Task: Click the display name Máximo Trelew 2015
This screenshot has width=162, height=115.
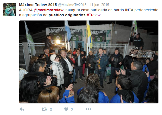Action: click(38, 5)
